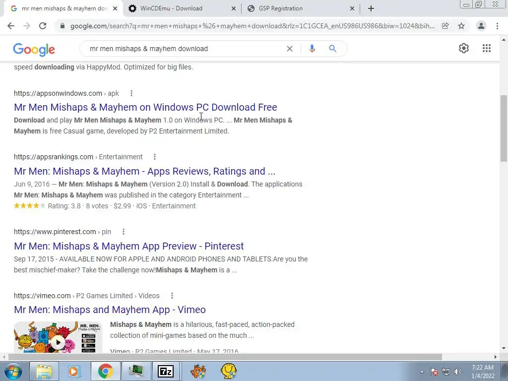
Task: Bookmark this page with the star icon
Action: (461, 26)
